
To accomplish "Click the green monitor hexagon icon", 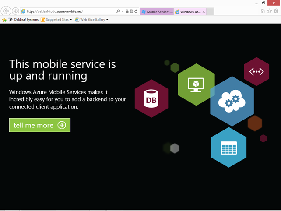I will pyautogui.click(x=196, y=84).
